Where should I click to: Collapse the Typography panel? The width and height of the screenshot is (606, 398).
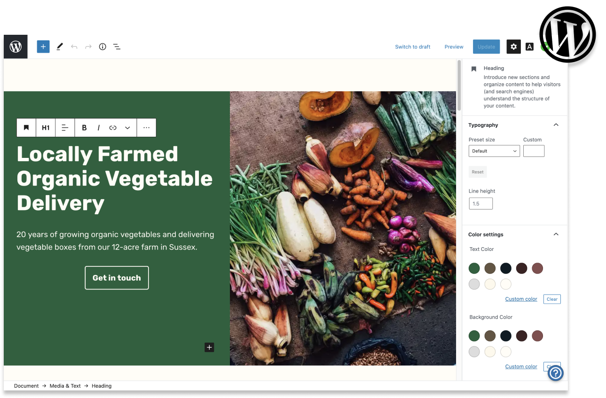[x=556, y=125]
